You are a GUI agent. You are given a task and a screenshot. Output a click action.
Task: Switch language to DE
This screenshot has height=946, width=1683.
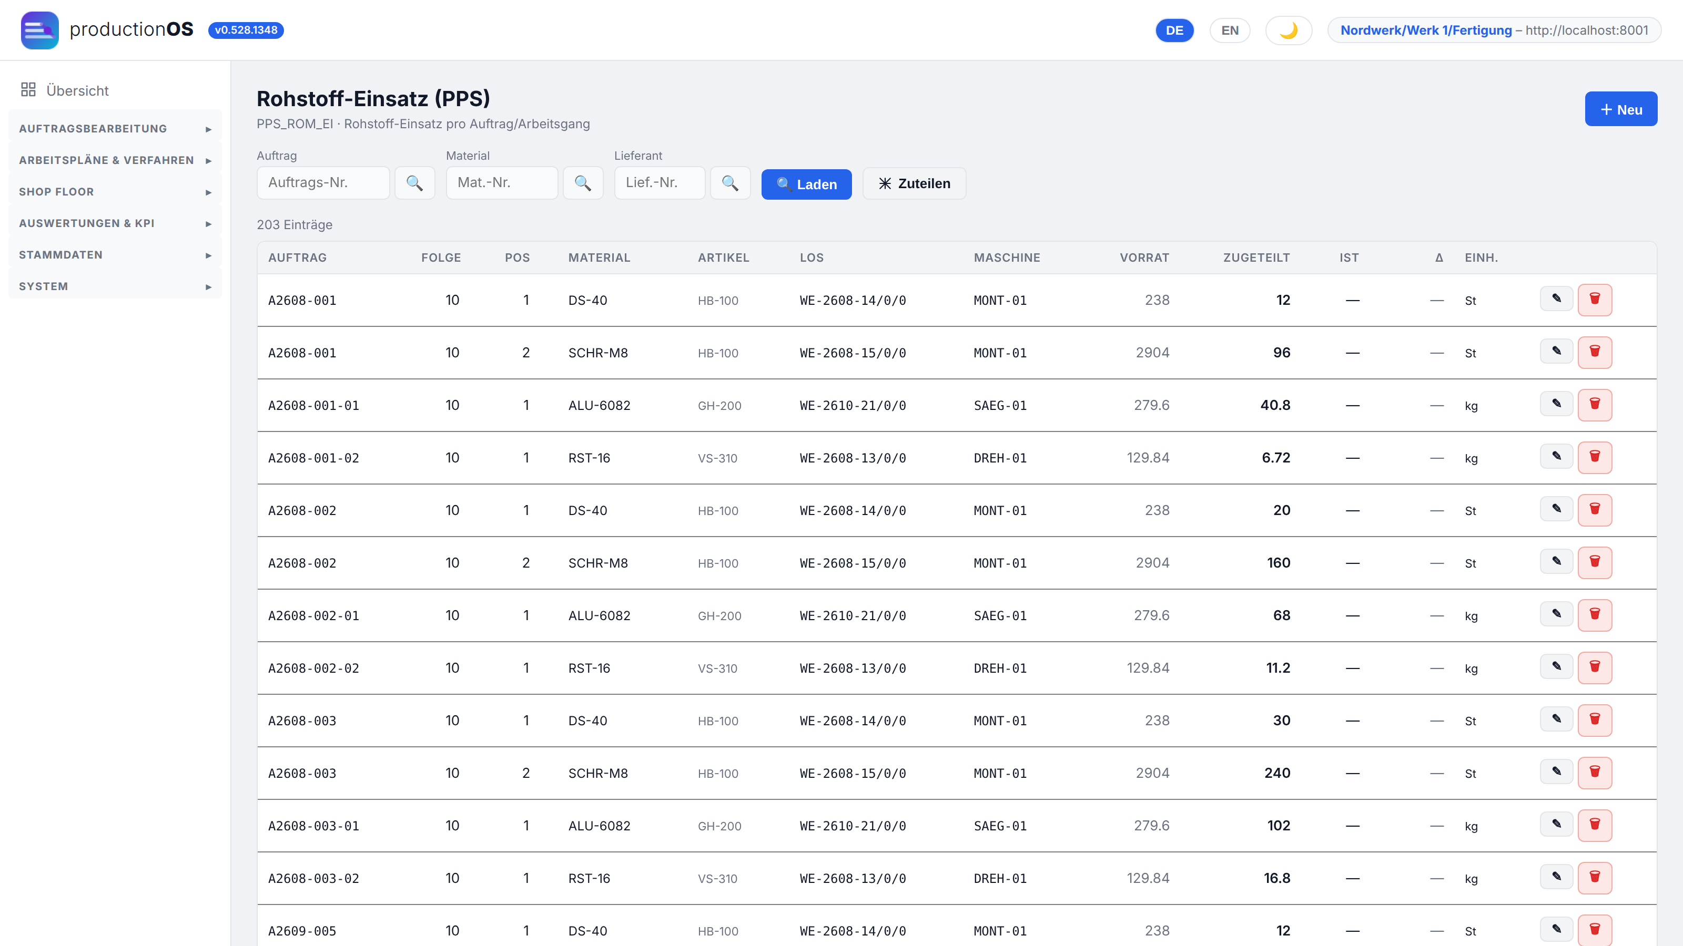(x=1174, y=30)
